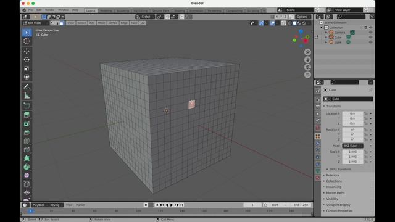Uncheck the Collection exclude checkbox
The image size is (395, 222).
[366, 27]
